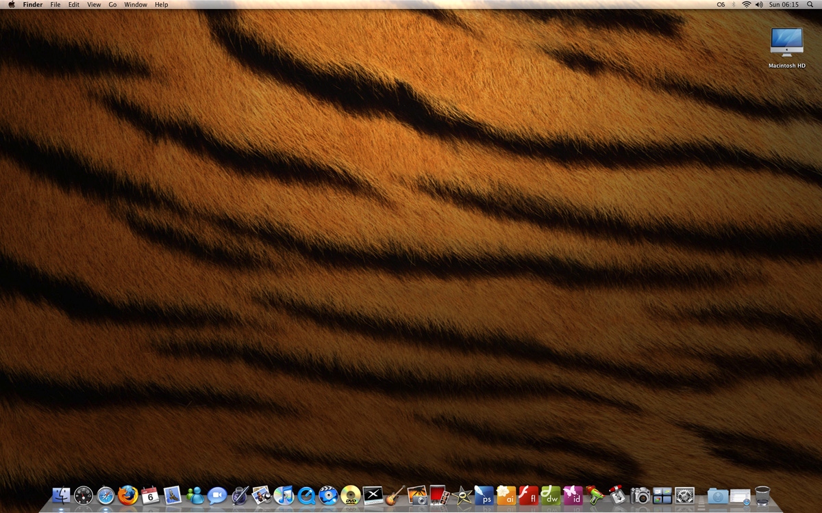This screenshot has height=513, width=822.
Task: Open Safari compass icon in Dock
Action: (105, 495)
